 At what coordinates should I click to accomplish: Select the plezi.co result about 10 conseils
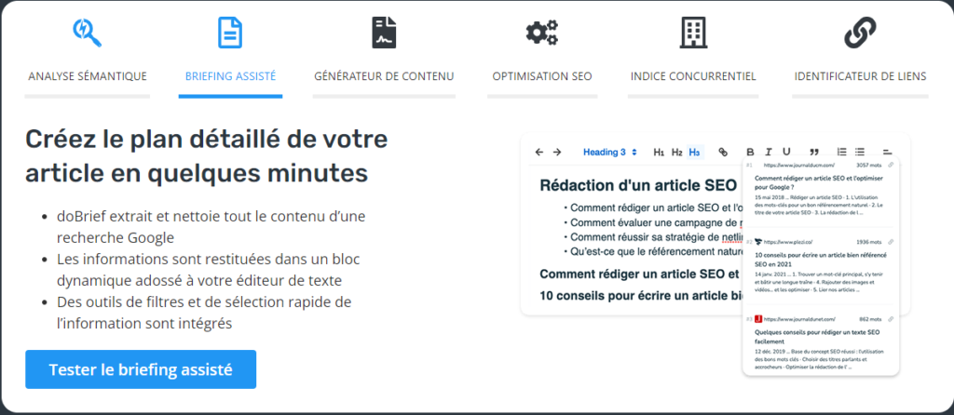[820, 258]
